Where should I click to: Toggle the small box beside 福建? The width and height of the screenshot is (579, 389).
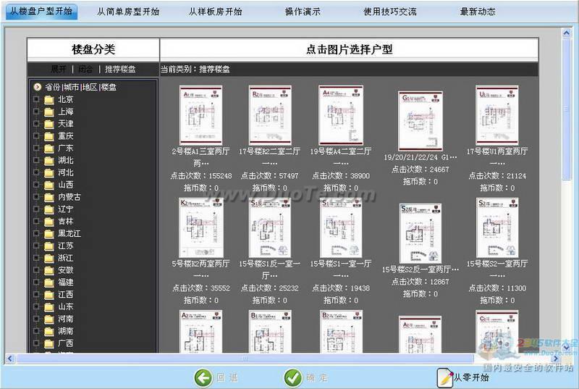coord(36,283)
